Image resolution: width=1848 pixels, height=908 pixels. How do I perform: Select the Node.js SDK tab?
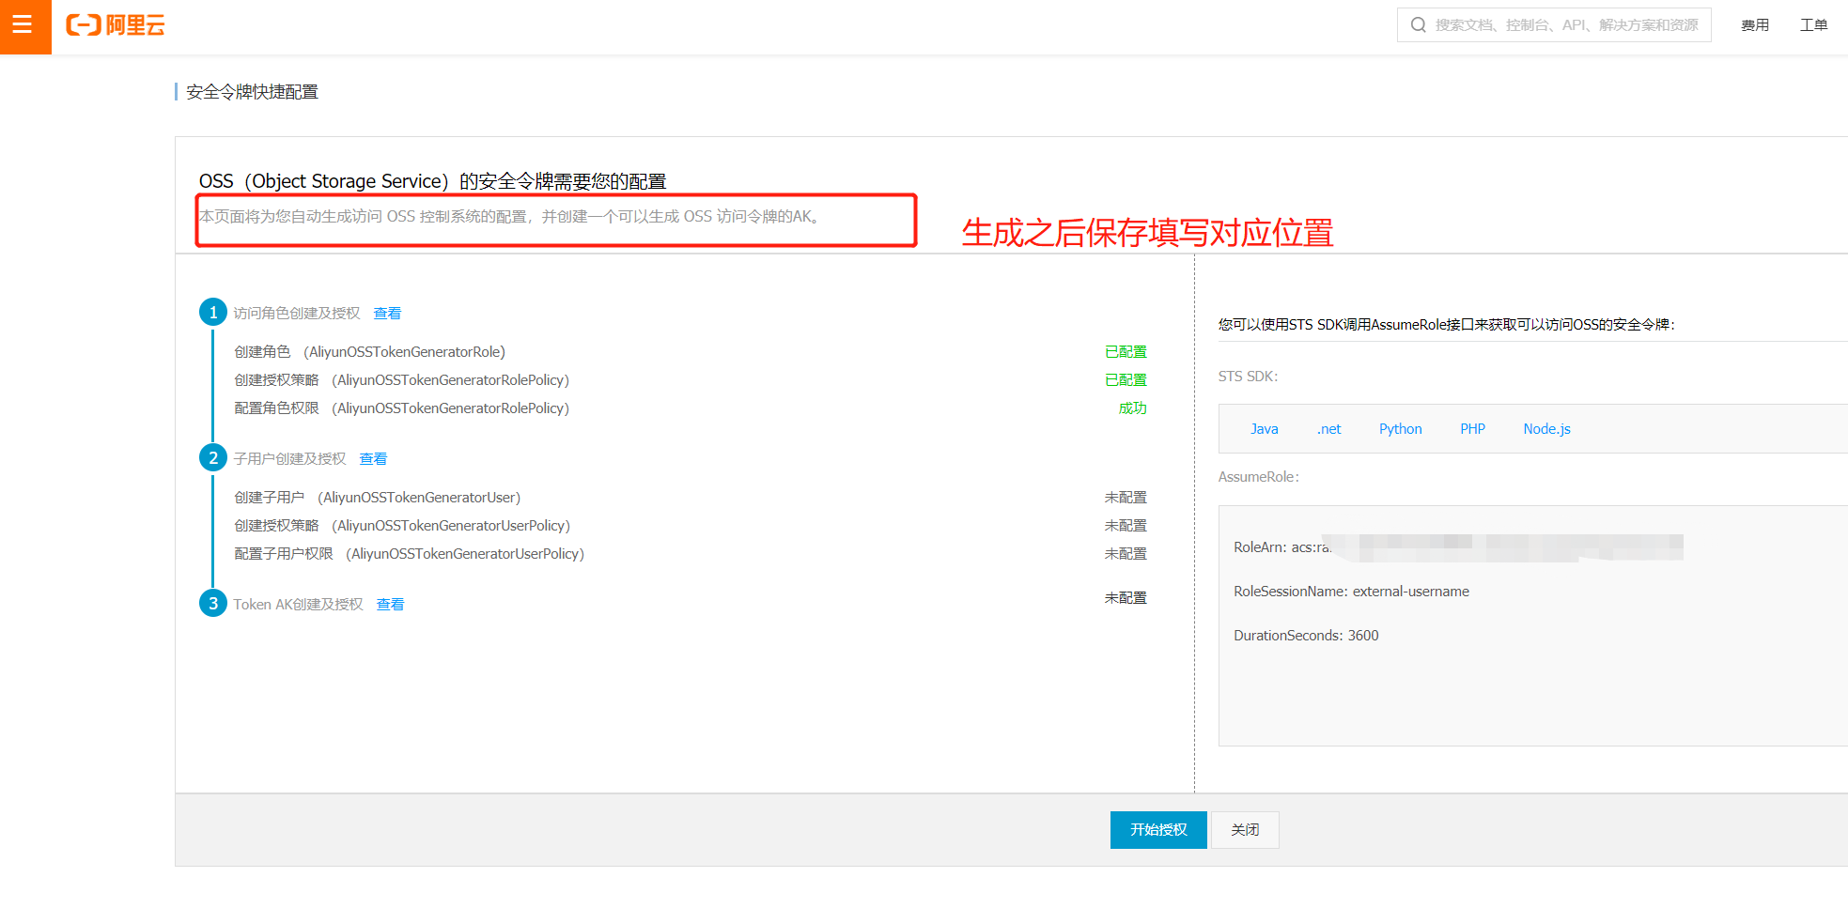(1546, 429)
